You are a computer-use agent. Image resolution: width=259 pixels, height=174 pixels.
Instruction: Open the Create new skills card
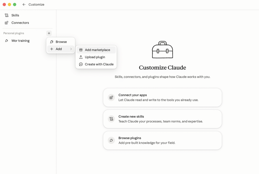162,119
